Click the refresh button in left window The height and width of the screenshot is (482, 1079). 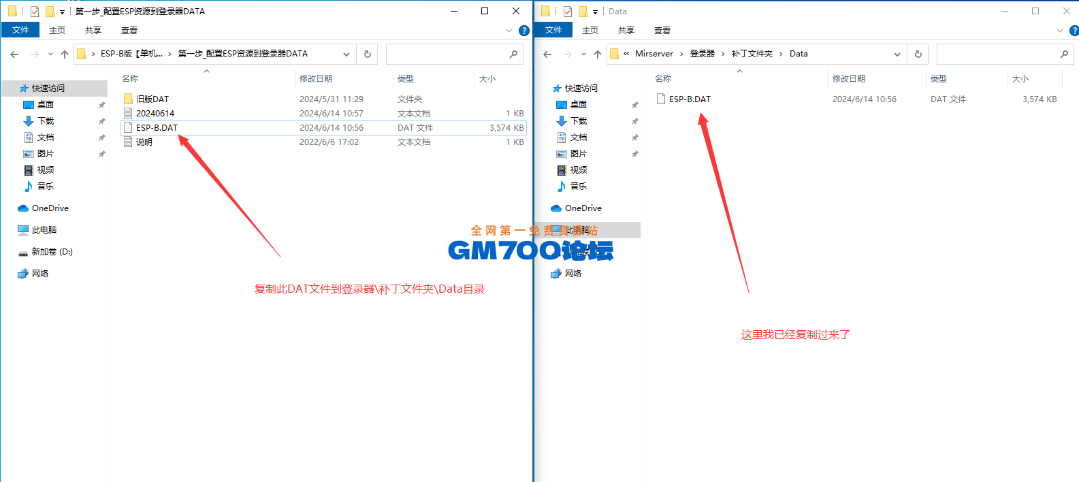click(368, 54)
